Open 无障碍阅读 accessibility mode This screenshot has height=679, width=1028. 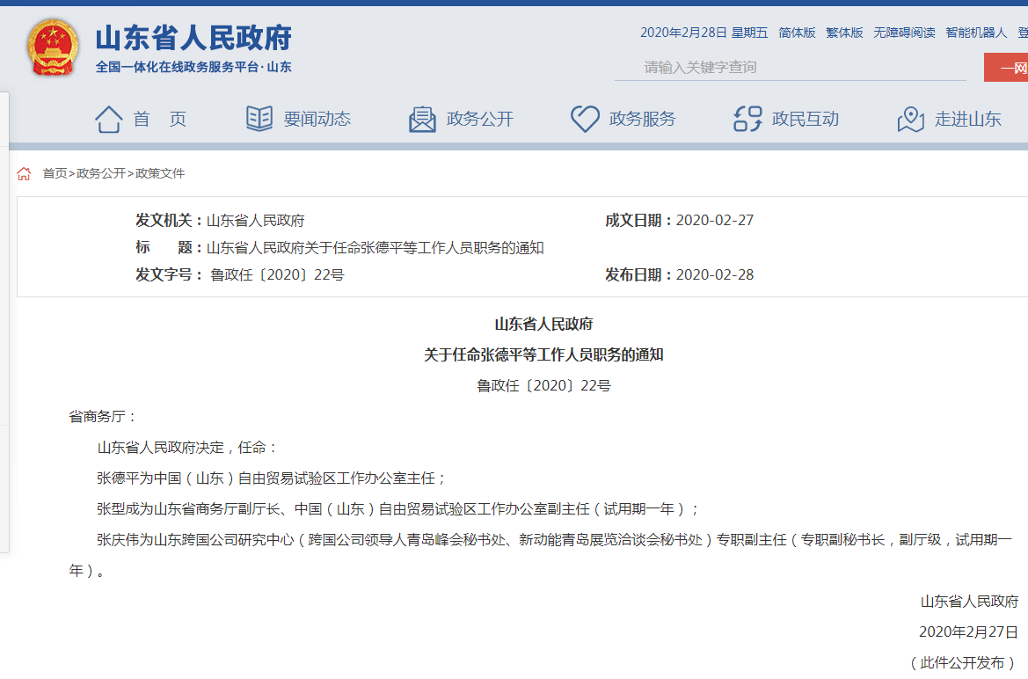pyautogui.click(x=904, y=33)
